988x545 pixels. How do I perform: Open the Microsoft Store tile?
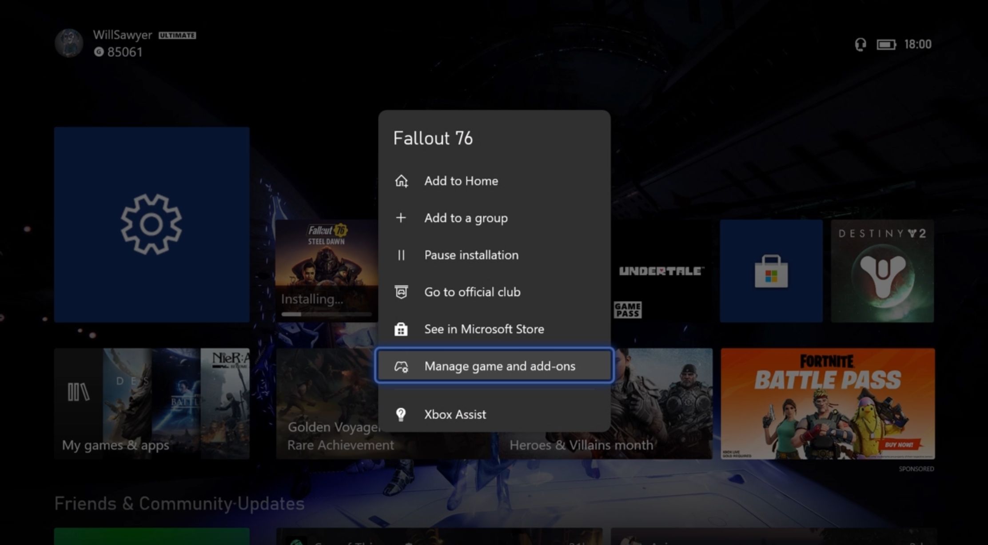point(771,271)
